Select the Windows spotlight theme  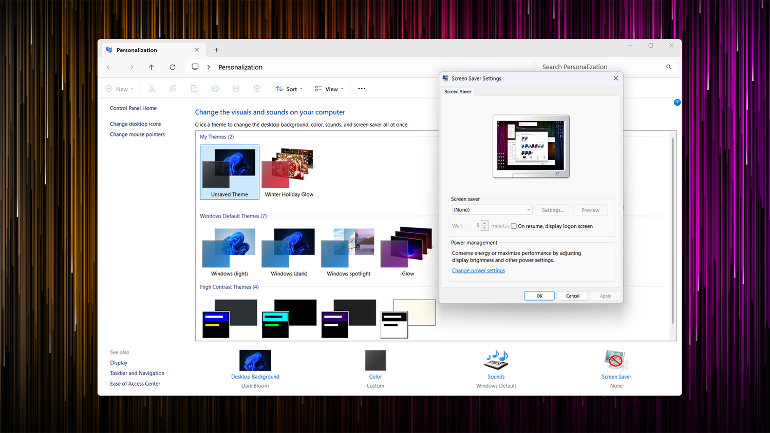pyautogui.click(x=349, y=252)
